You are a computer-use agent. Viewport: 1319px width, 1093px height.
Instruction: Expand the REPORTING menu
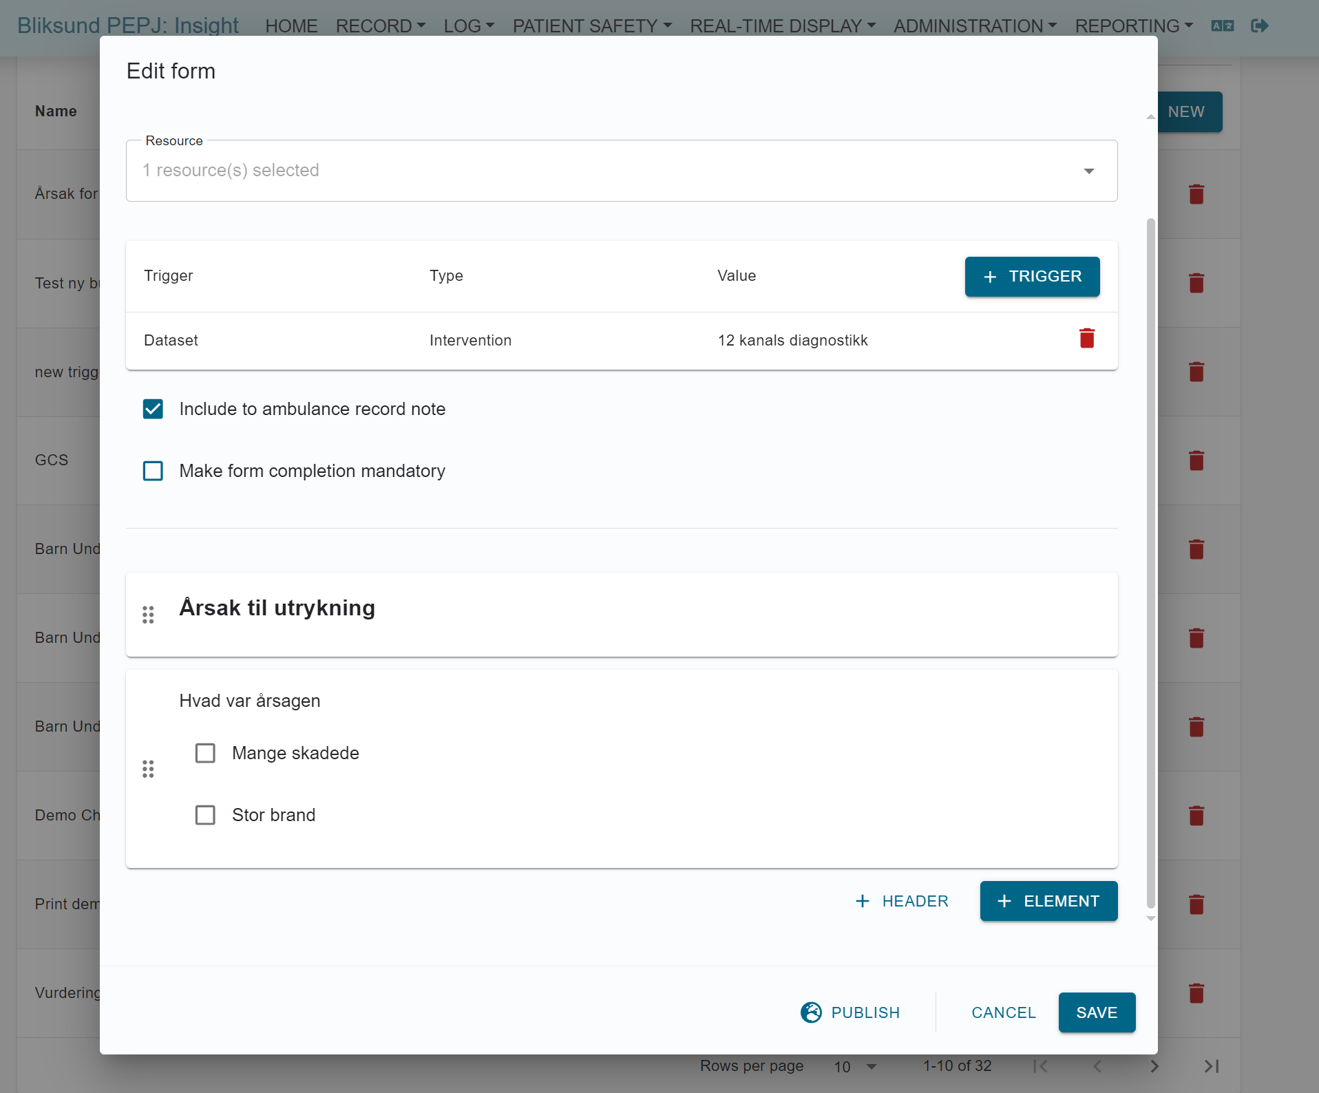click(x=1134, y=26)
